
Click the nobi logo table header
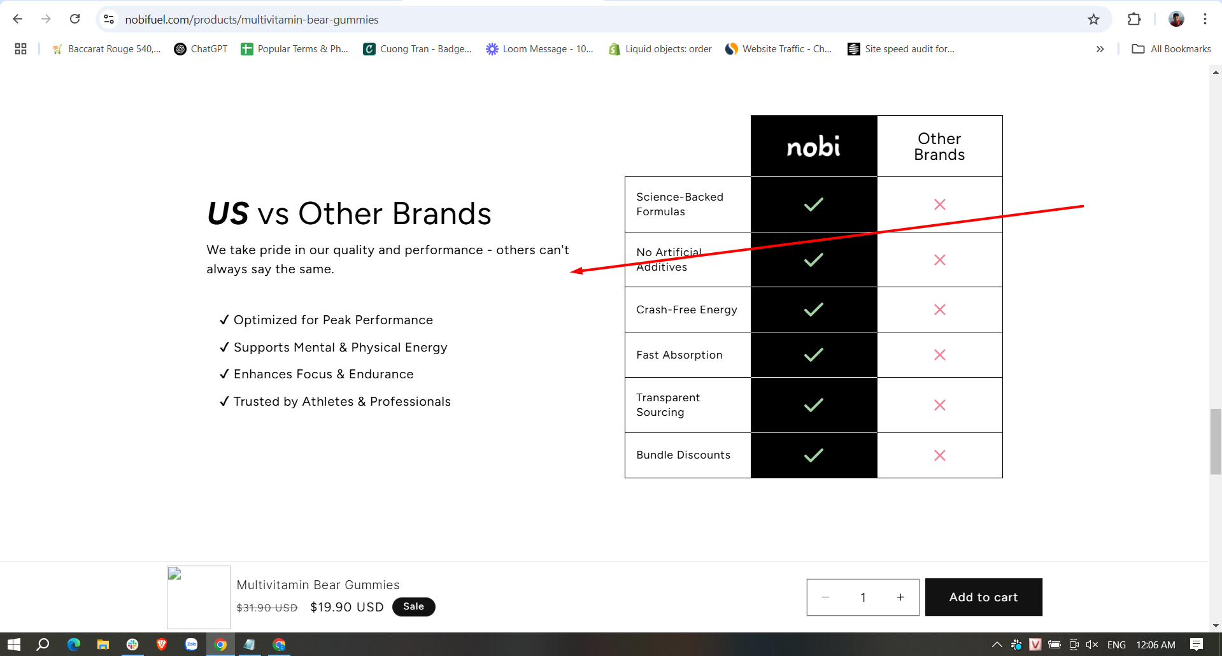click(814, 146)
